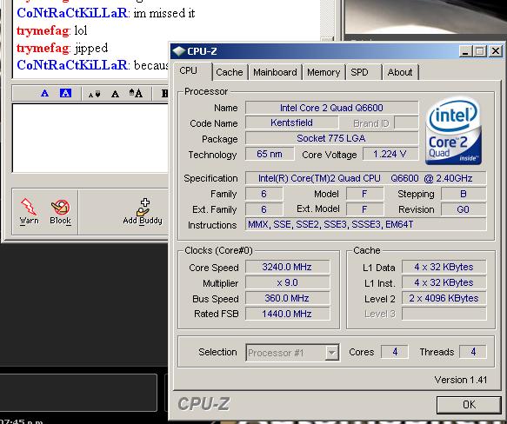507x424 pixels.
Task: Click the Package value Socket 775 LGA
Action: (x=331, y=138)
